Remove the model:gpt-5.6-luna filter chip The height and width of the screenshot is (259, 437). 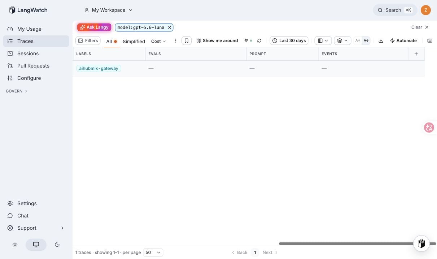coord(170,27)
